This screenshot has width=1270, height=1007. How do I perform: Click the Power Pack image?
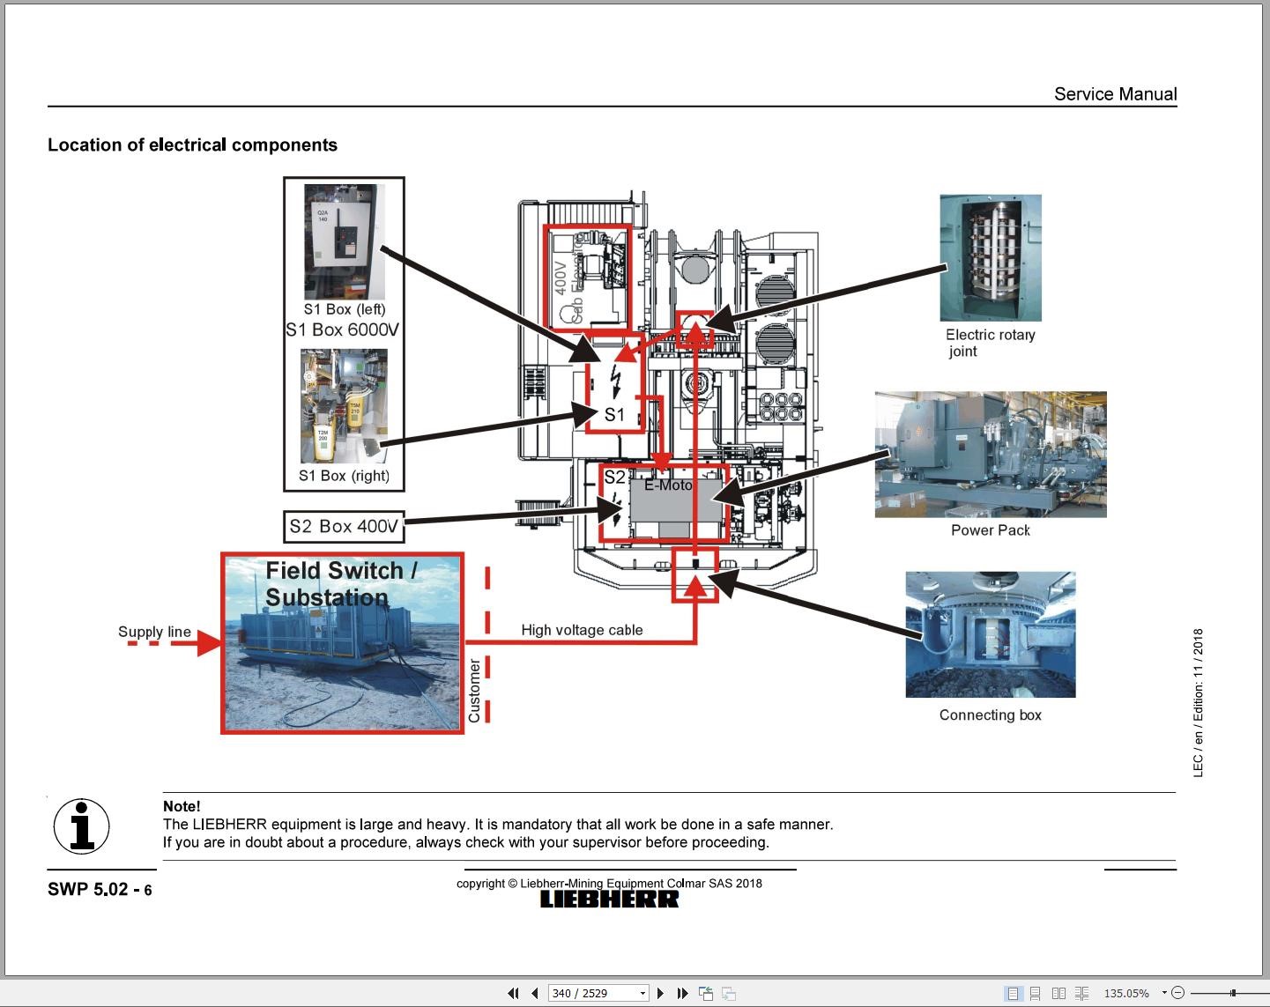[990, 454]
